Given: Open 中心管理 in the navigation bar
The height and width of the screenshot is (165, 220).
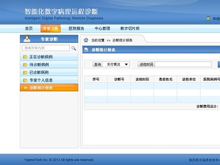Looking at the screenshot, I should point(102,28).
